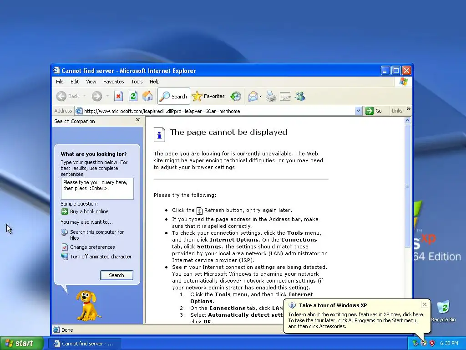Open the Edit menu

pyautogui.click(x=75, y=82)
